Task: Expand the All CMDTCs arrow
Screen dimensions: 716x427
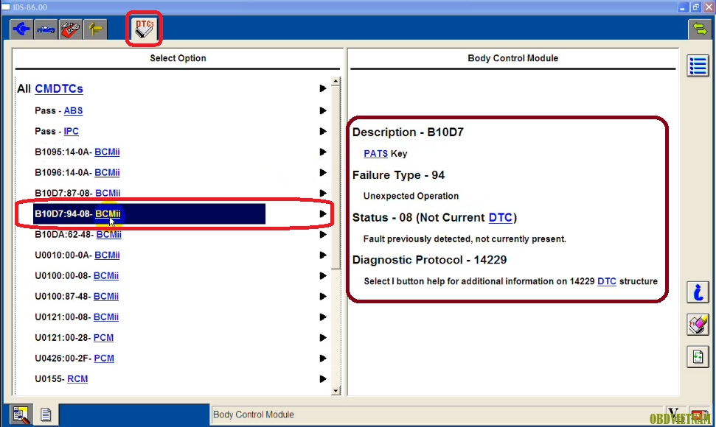Action: point(323,88)
